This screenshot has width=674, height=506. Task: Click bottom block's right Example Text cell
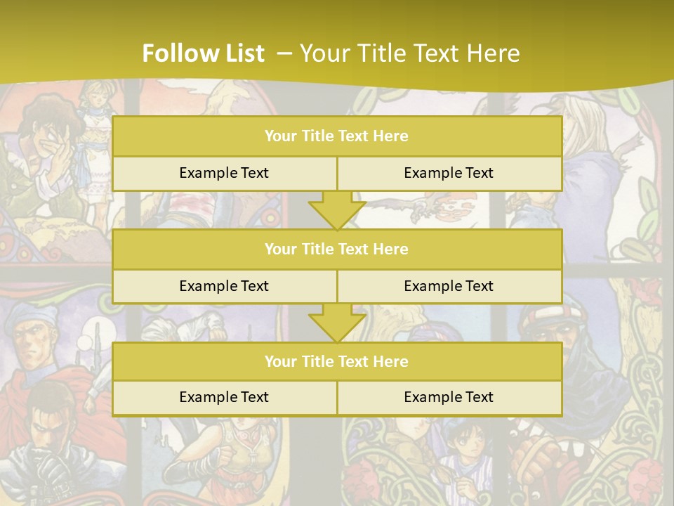point(449,397)
